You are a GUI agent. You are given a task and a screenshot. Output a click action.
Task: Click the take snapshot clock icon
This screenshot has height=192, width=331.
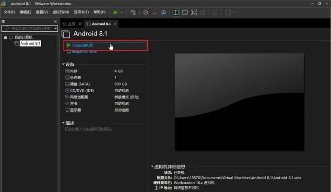point(145,12)
